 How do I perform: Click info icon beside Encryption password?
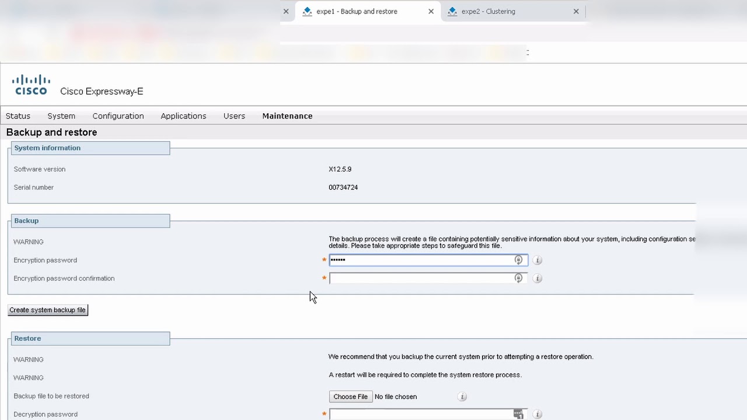tap(537, 260)
